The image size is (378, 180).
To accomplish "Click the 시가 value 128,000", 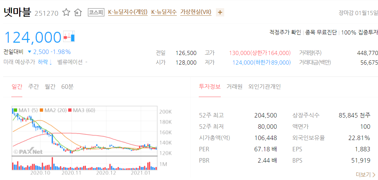I will coord(186,63).
